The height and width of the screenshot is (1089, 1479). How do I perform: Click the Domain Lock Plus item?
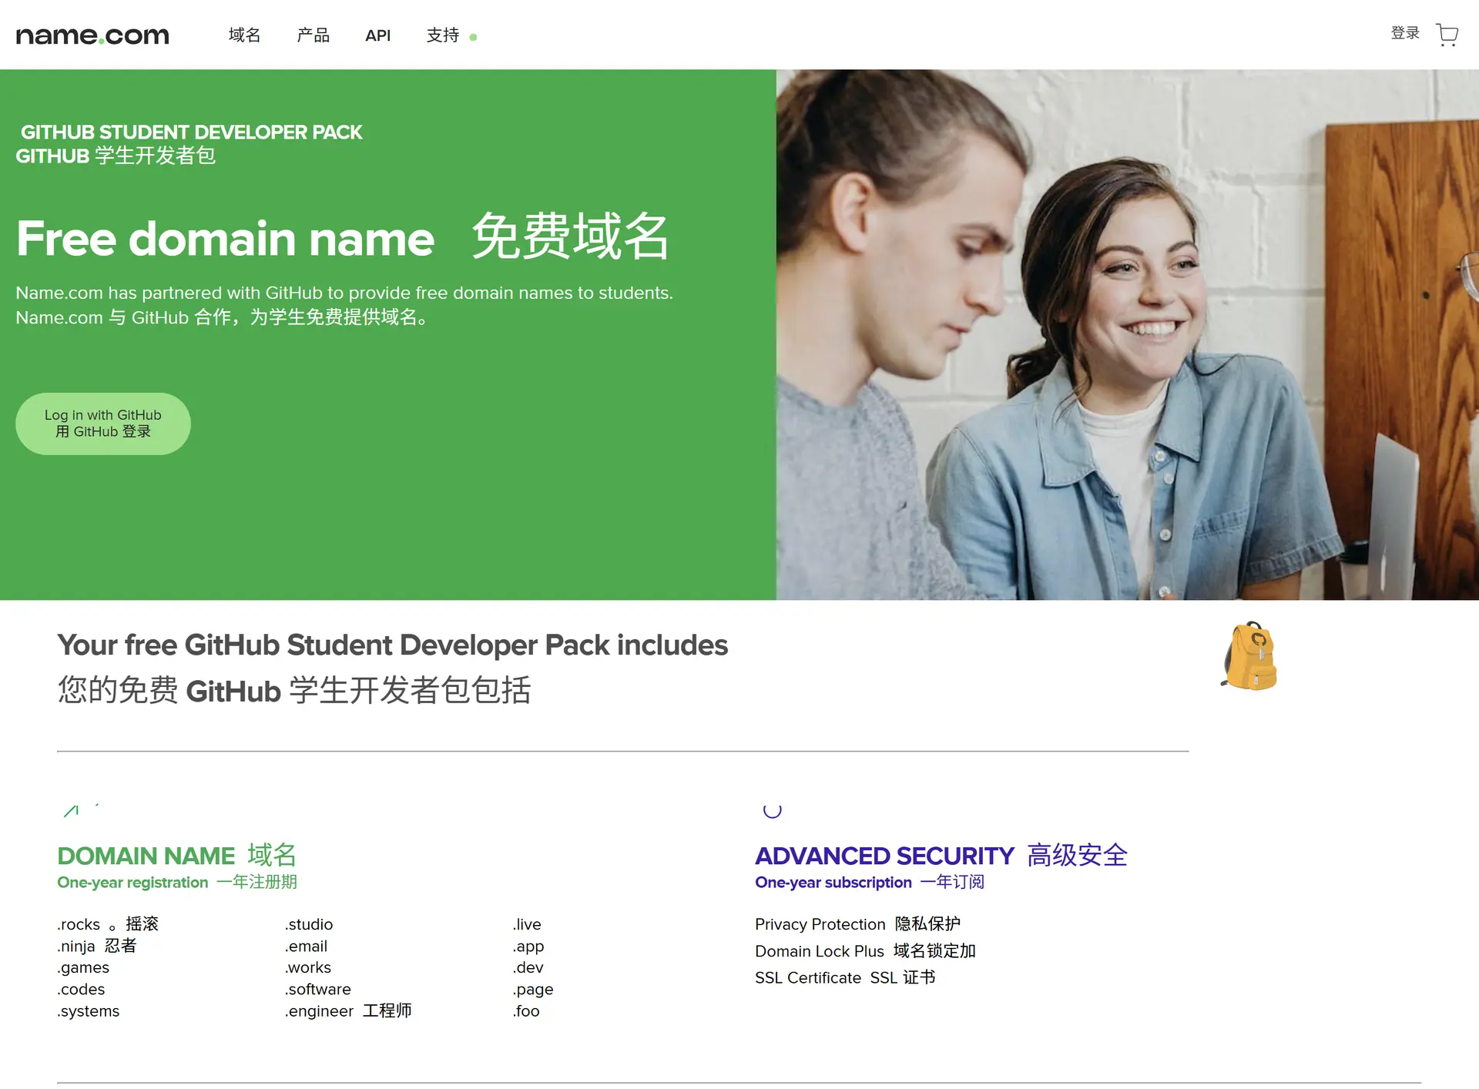[820, 951]
